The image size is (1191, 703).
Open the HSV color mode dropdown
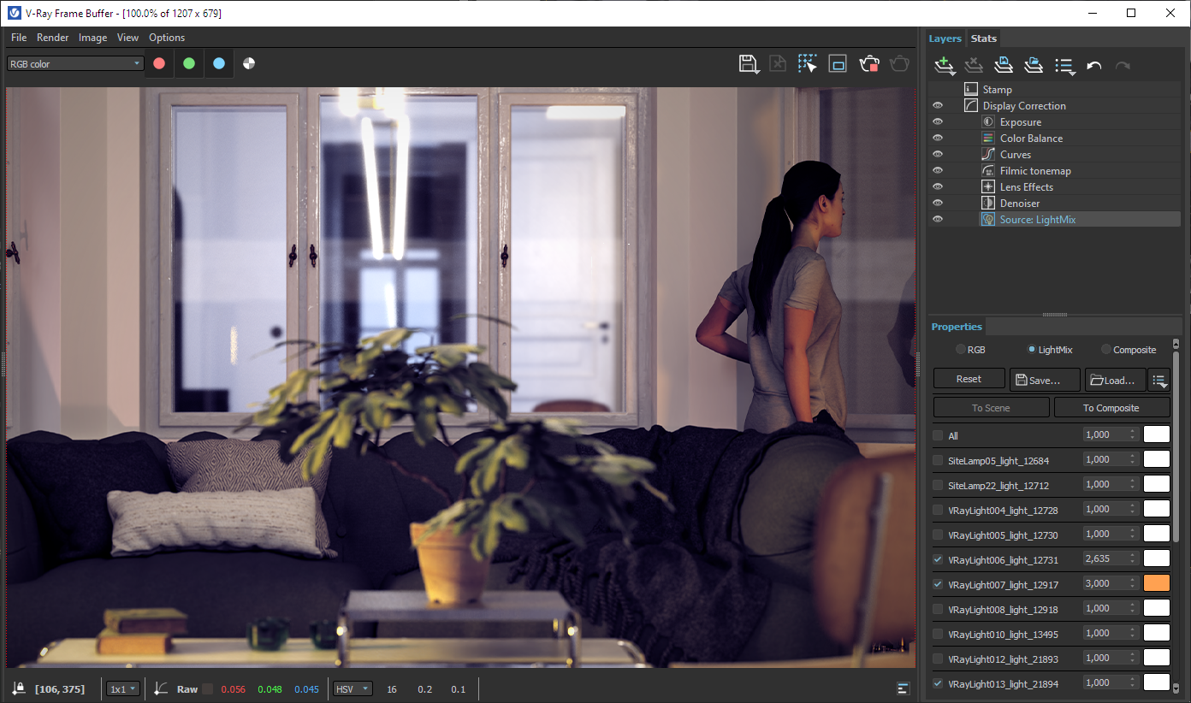[x=353, y=689]
